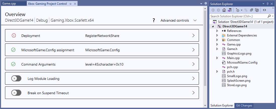Screen dimensions: 276x109
Task: Click the Gaming.Xbox.Scarlett.x64 platform text
Action: tap(72, 20)
